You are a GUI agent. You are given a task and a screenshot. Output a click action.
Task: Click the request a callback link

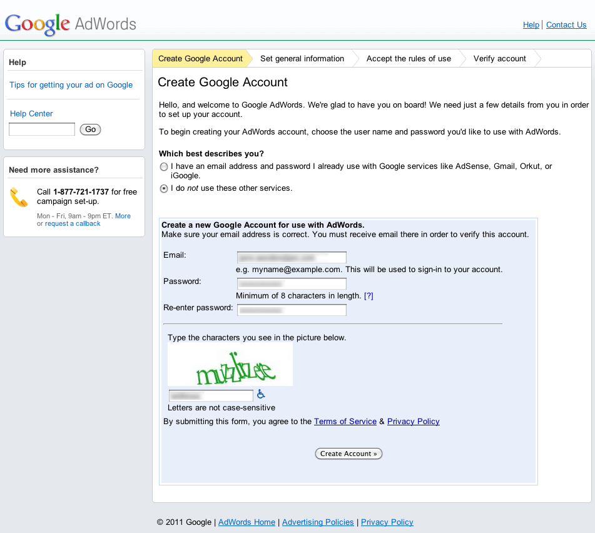tap(73, 224)
